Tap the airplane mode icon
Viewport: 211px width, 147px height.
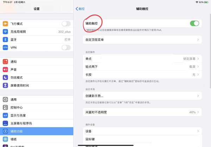[x=5, y=24]
